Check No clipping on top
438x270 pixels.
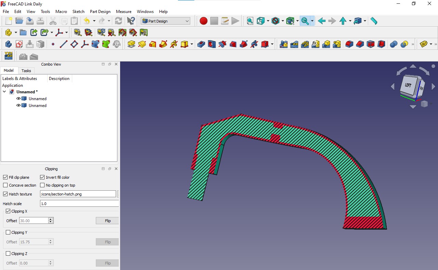(x=42, y=185)
